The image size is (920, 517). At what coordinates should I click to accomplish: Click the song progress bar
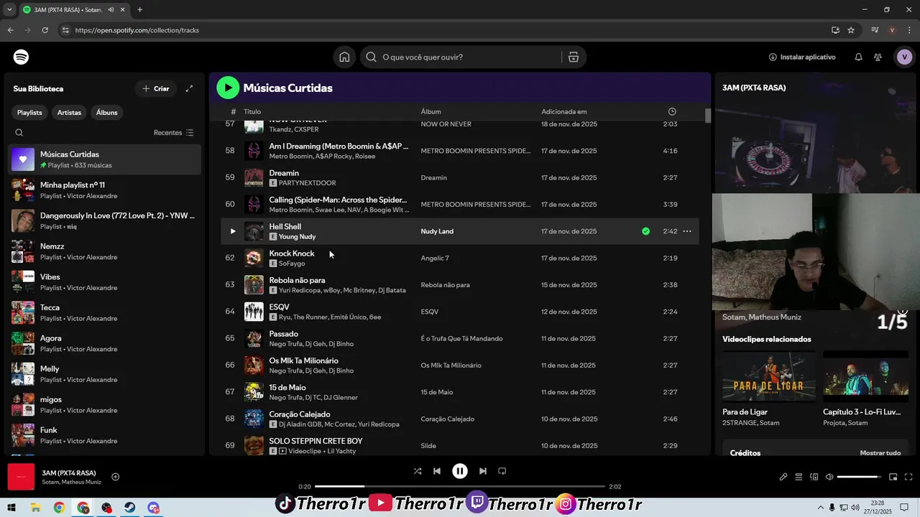tap(460, 486)
